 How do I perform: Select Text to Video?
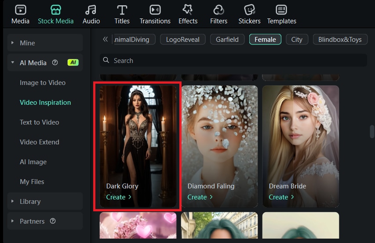(x=39, y=122)
